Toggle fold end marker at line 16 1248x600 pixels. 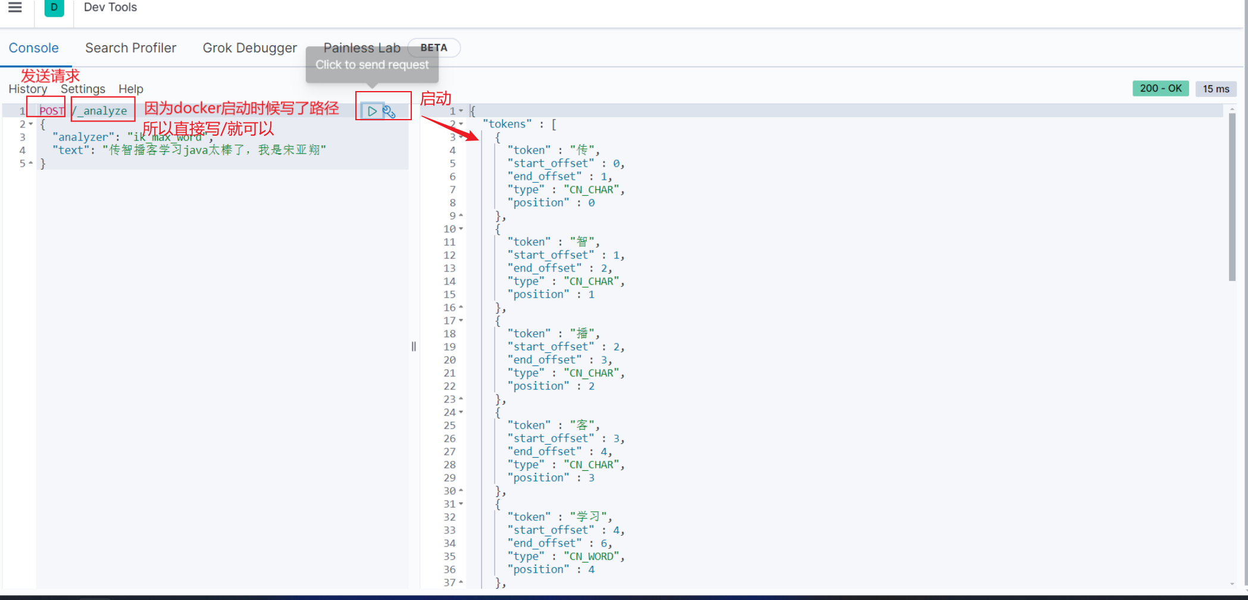(x=461, y=308)
